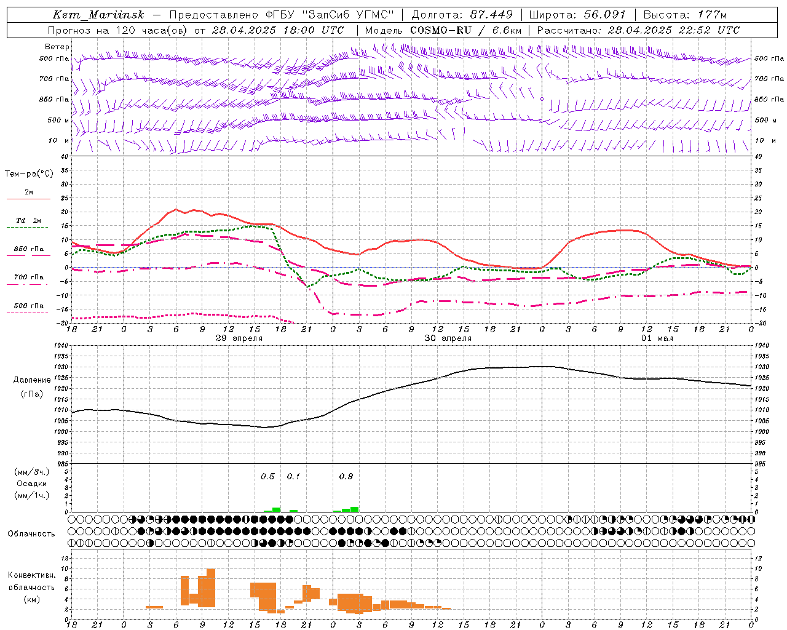The height and width of the screenshot is (630, 787).
Task: Click the red line sample under '2м' legend
Action: point(28,199)
